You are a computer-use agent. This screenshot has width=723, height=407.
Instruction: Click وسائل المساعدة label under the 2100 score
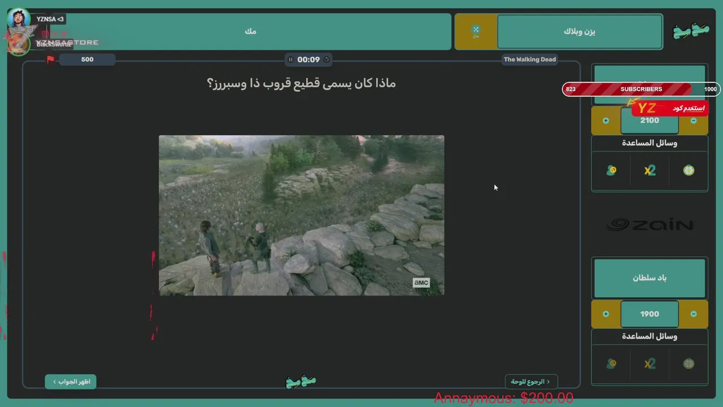pyautogui.click(x=650, y=143)
